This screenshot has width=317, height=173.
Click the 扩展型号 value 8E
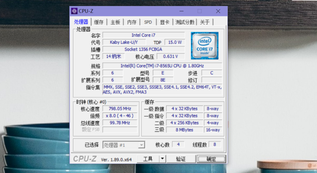163,80
